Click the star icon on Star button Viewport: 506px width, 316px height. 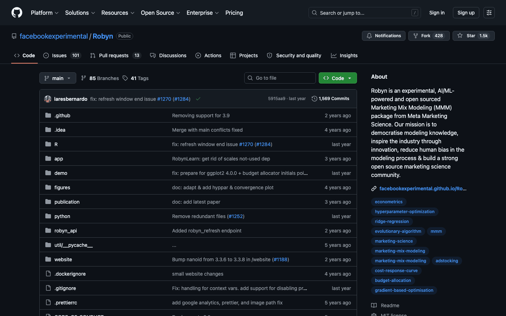(460, 36)
